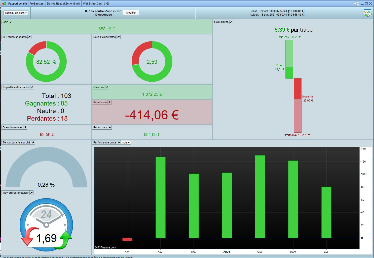Click the 1,69 orders per day value

click(47, 238)
